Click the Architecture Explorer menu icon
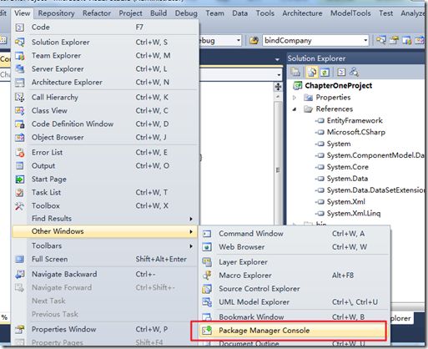The image size is (428, 349). [x=19, y=83]
